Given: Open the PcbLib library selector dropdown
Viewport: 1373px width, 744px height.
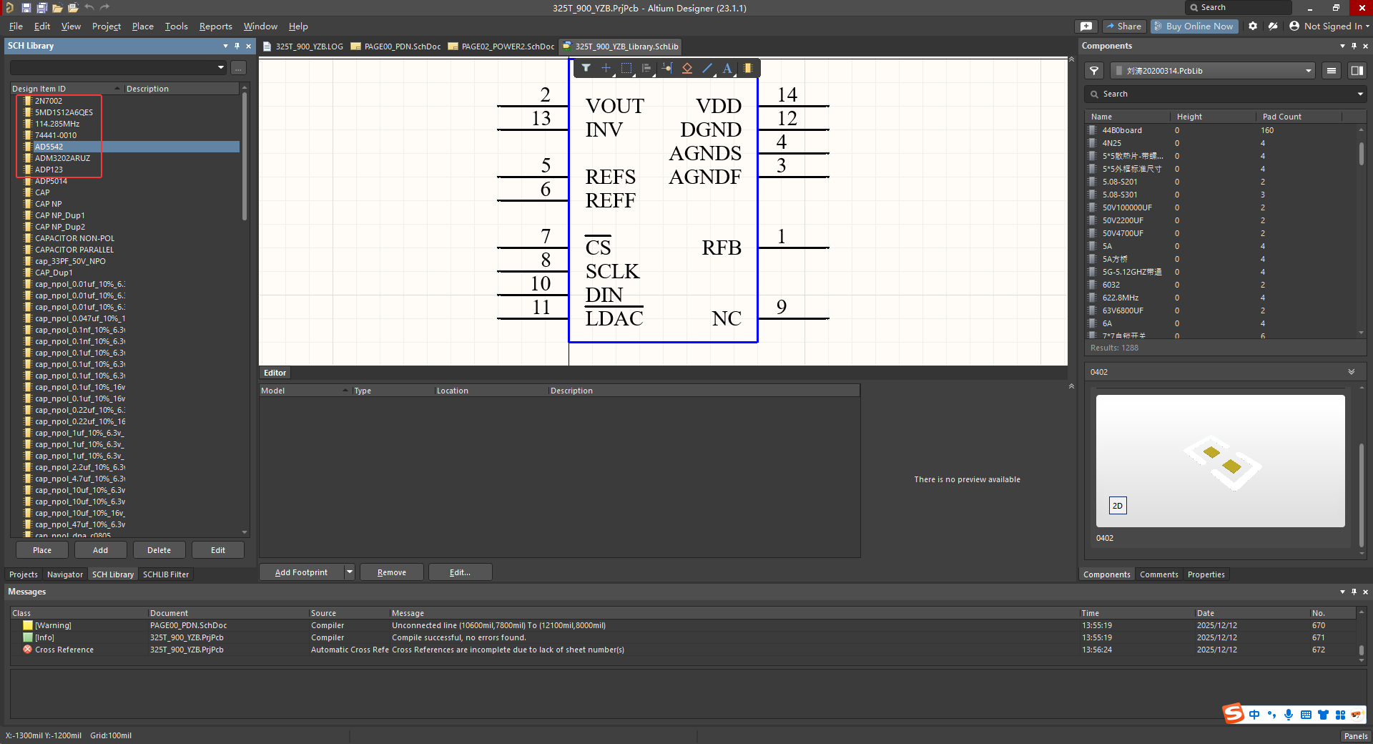Looking at the screenshot, I should click(x=1309, y=71).
